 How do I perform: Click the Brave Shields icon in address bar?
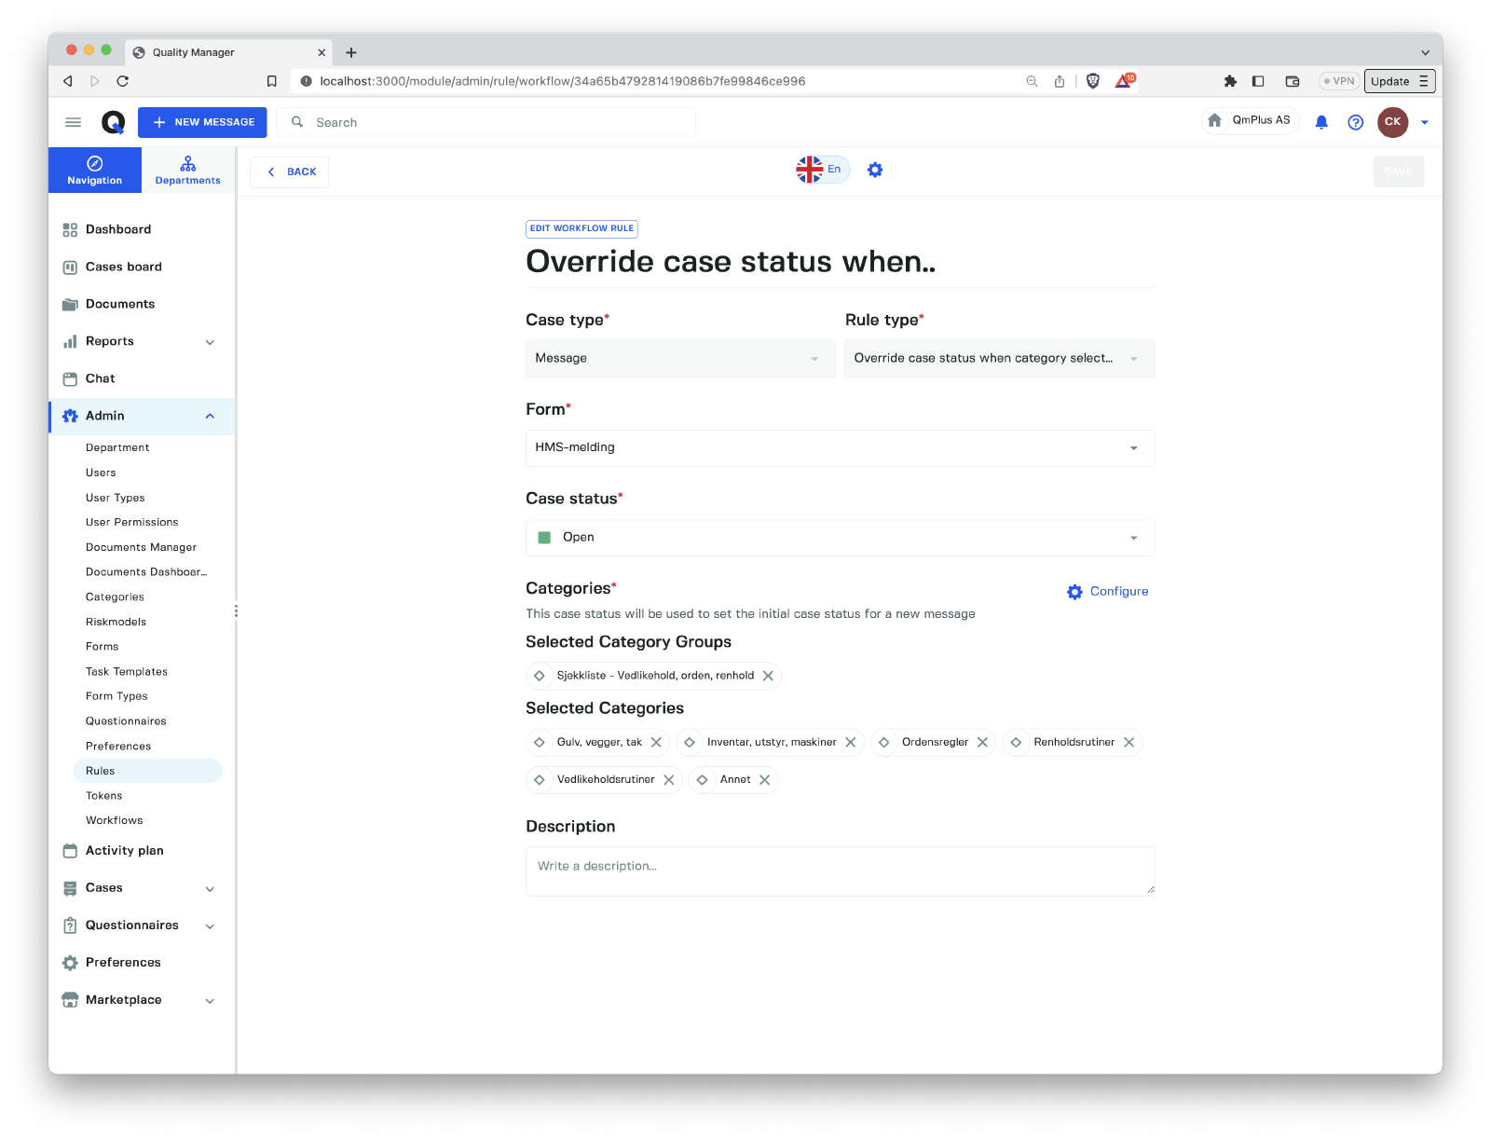pos(1093,81)
